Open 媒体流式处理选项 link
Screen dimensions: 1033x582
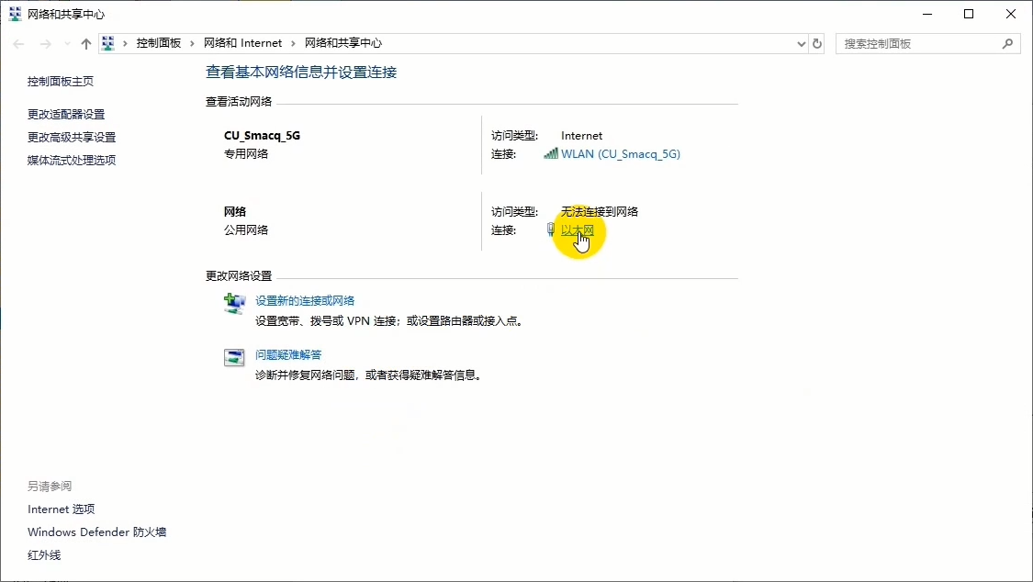[71, 160]
